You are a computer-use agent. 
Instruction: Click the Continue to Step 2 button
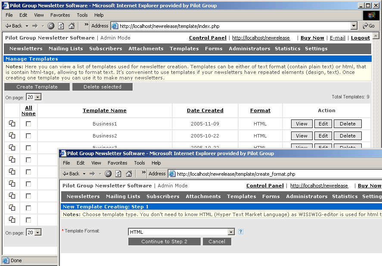click(x=165, y=242)
